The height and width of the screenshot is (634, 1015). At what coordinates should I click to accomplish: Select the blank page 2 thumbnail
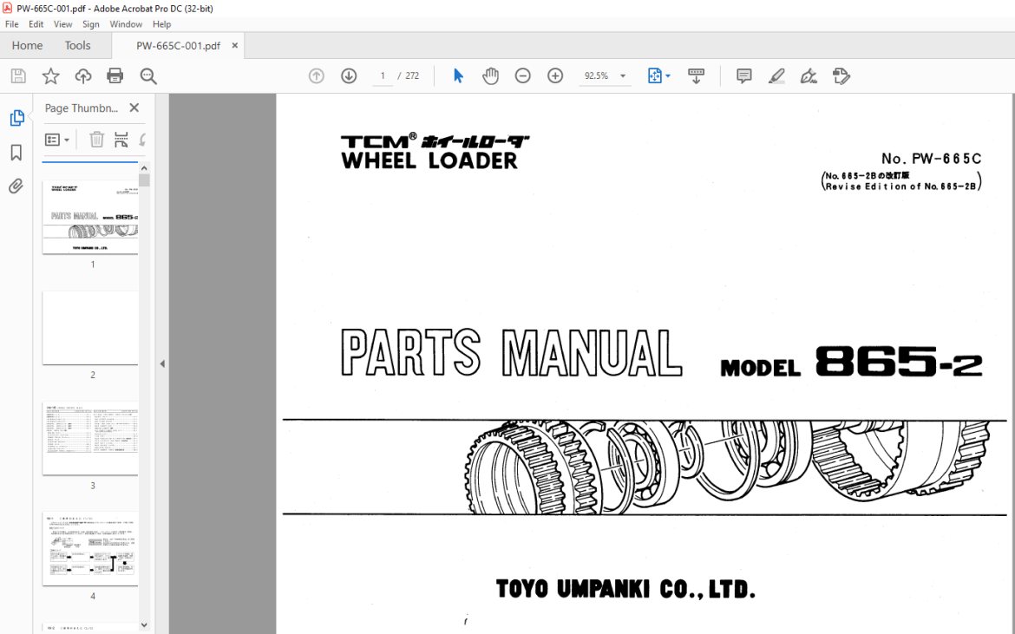(90, 328)
